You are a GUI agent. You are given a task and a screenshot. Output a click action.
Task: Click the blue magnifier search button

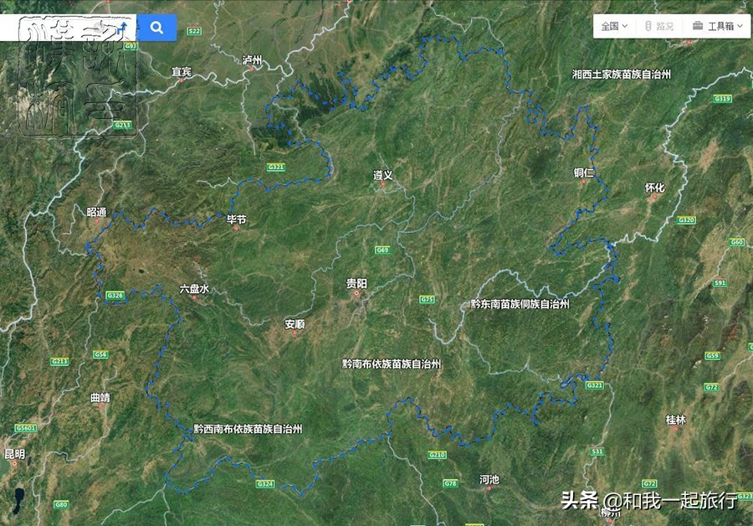156,28
